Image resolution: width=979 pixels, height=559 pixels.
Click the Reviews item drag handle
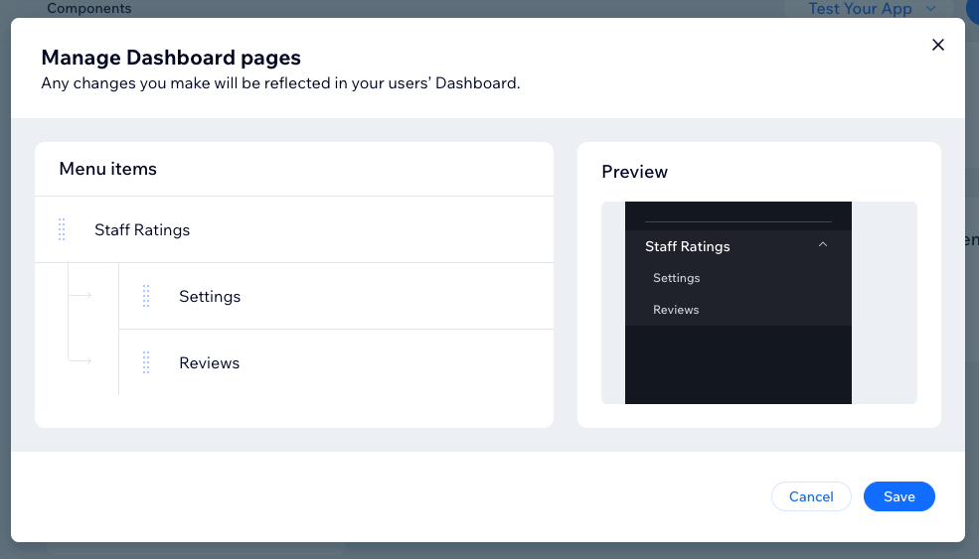[146, 362]
